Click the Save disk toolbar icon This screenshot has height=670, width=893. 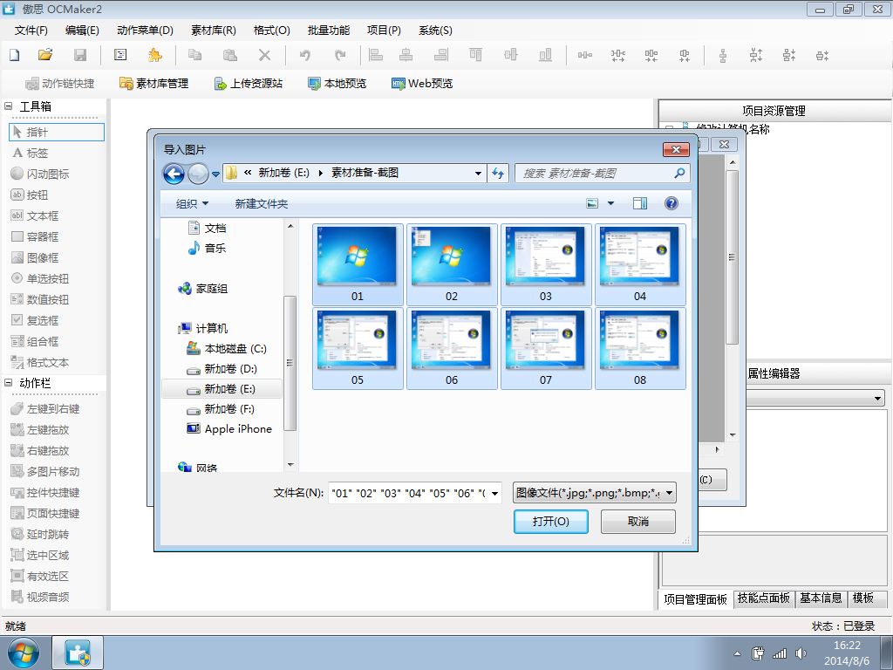[x=80, y=55]
